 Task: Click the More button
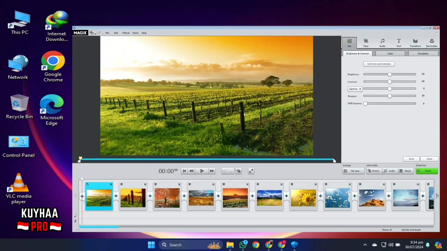click(x=411, y=159)
